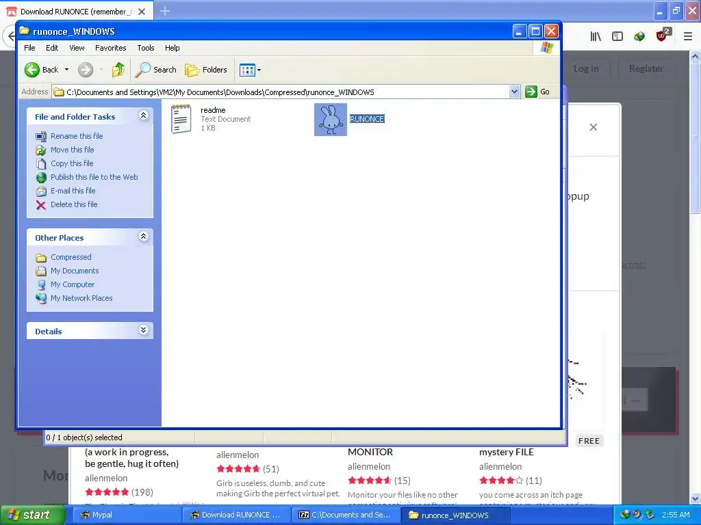Click the Back arrow icon in Explorer
Viewport: 701px width, 525px height.
click(x=31, y=70)
